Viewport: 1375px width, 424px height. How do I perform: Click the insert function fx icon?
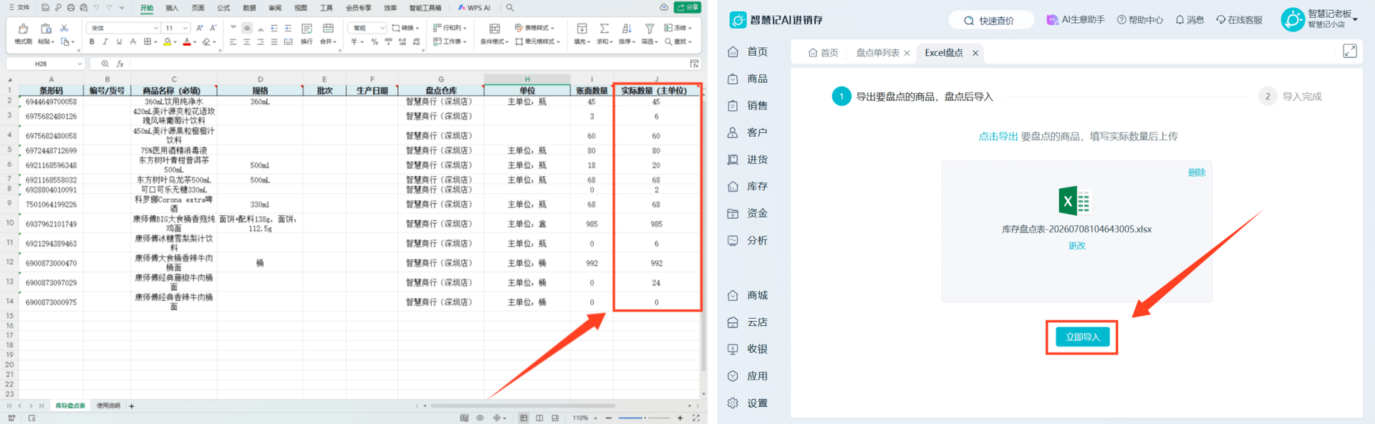pos(120,64)
